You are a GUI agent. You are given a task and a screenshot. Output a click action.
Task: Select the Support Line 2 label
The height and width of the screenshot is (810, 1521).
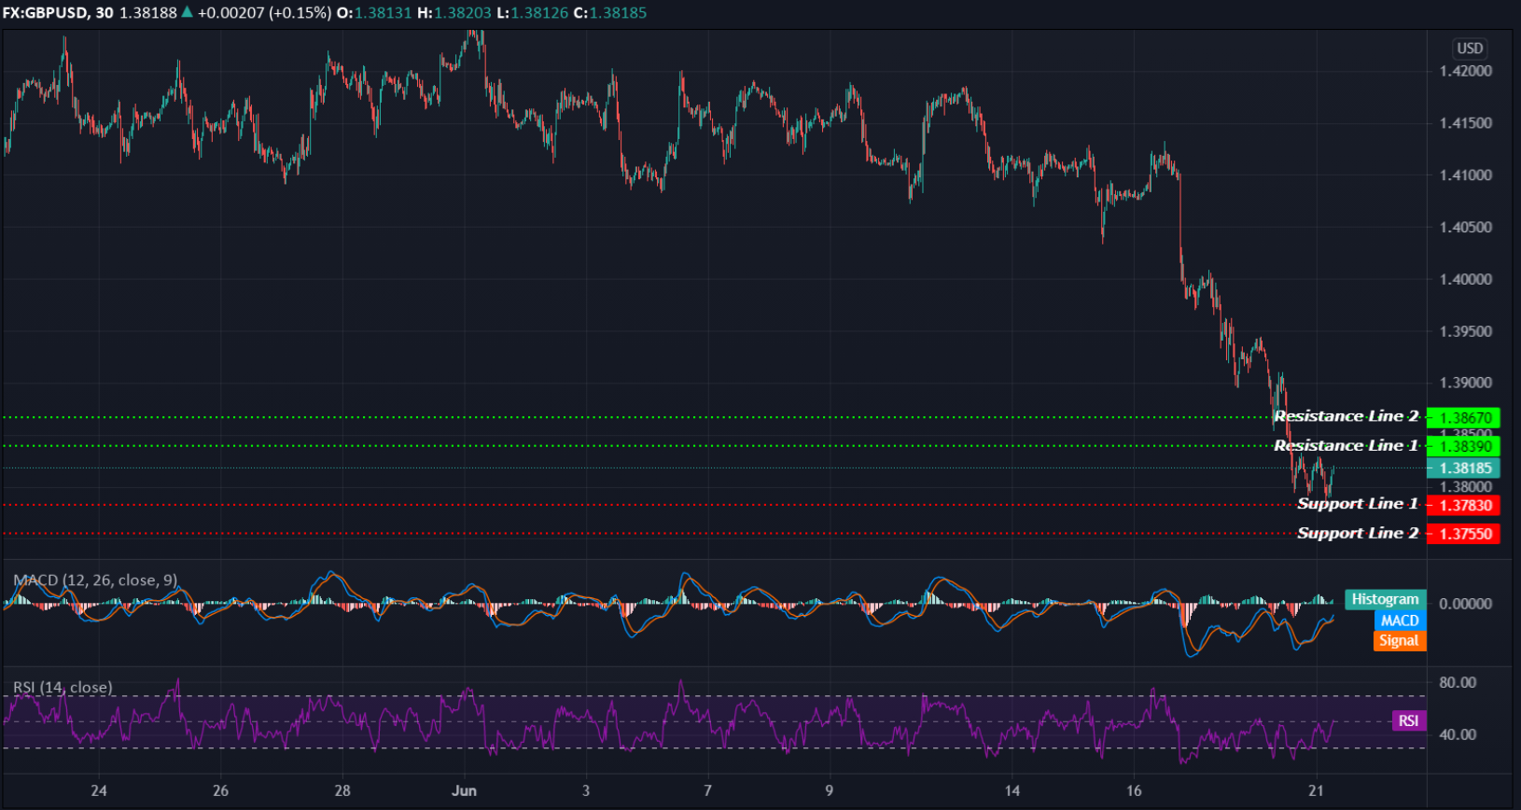(x=1358, y=534)
